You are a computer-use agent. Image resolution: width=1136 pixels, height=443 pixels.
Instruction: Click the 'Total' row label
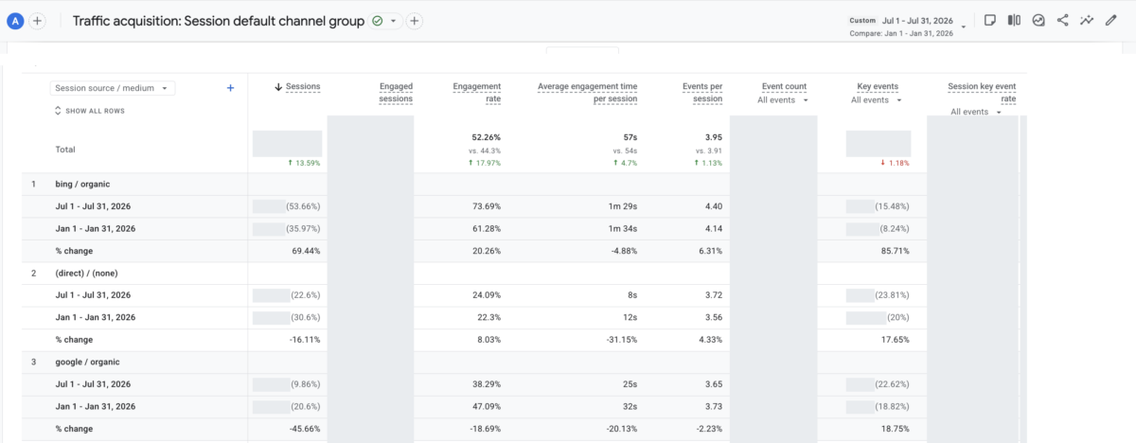(x=65, y=150)
